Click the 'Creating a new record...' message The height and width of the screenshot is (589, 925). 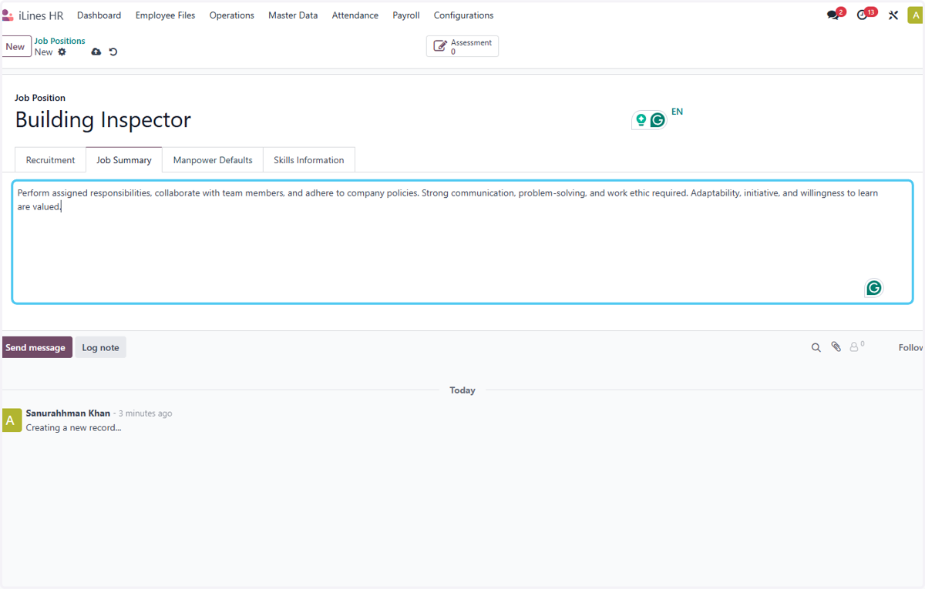(73, 427)
